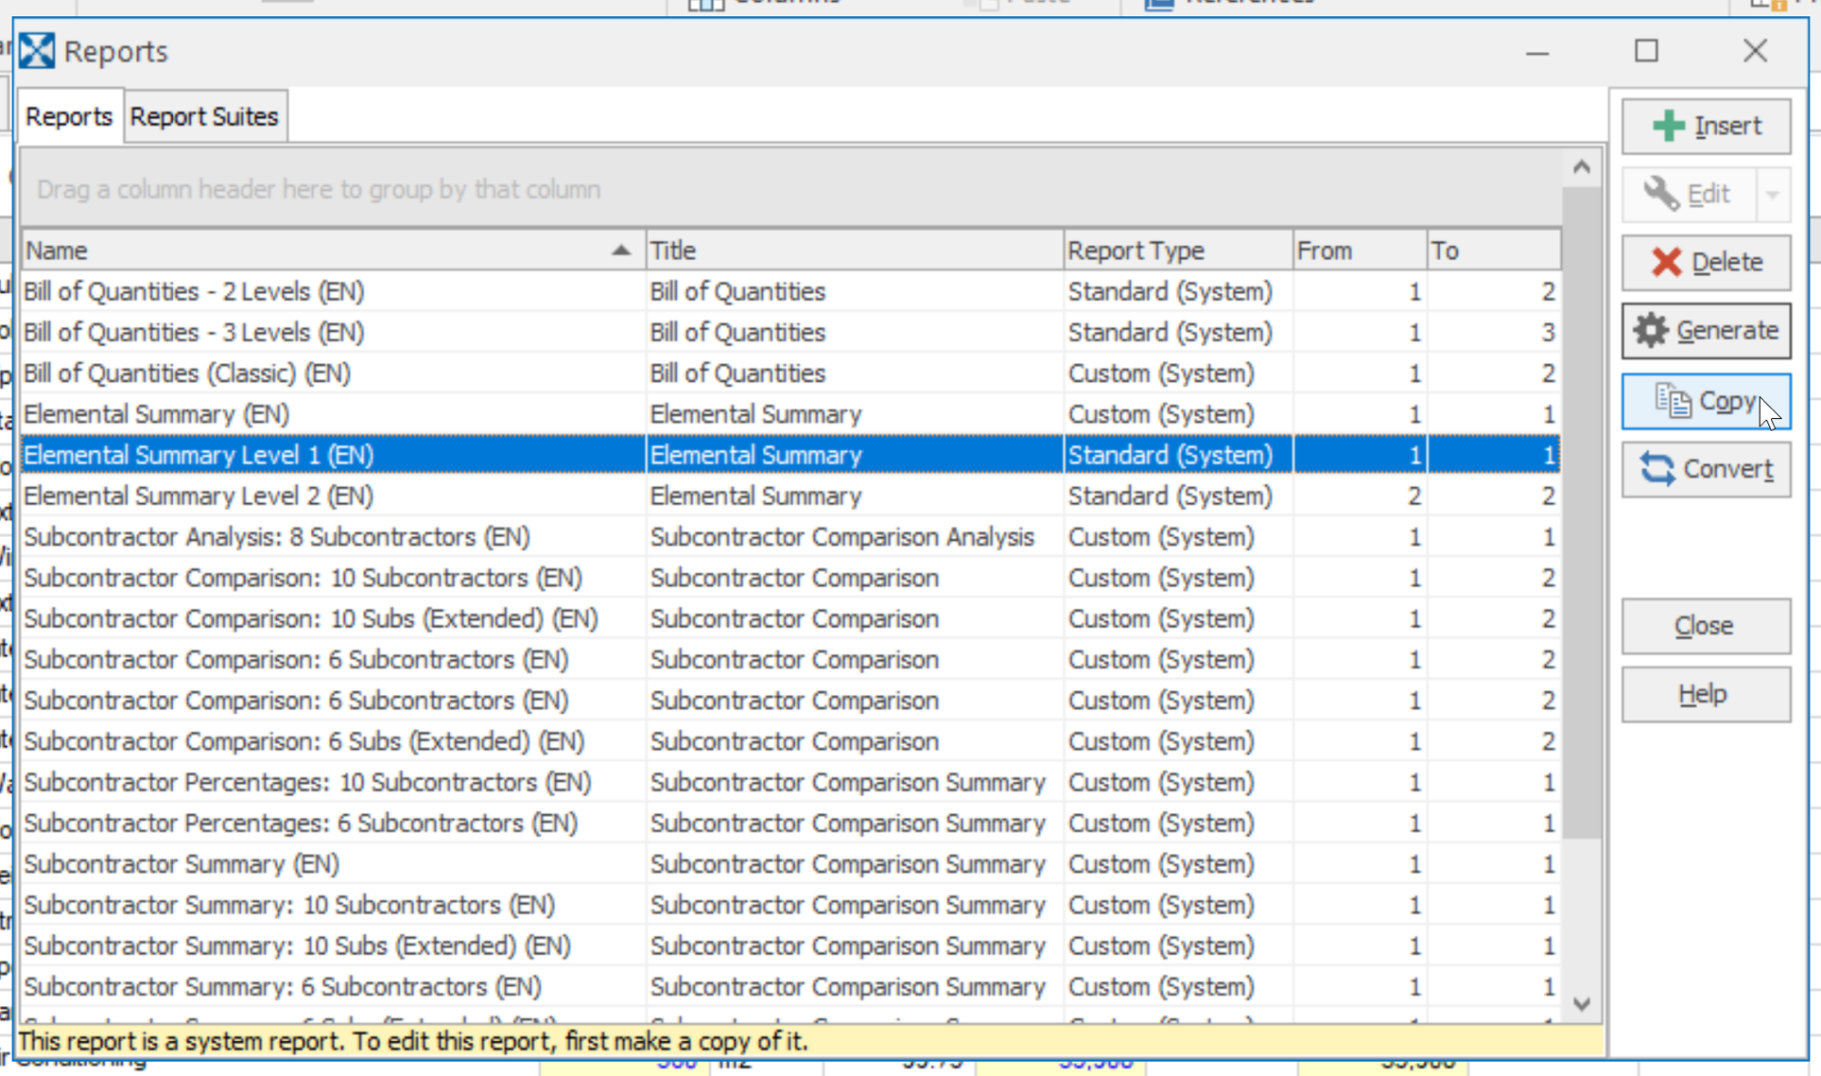Screen dimensions: 1821x1076
Task: Click Report Type of Elemental Summary Level 2
Action: pos(1178,496)
